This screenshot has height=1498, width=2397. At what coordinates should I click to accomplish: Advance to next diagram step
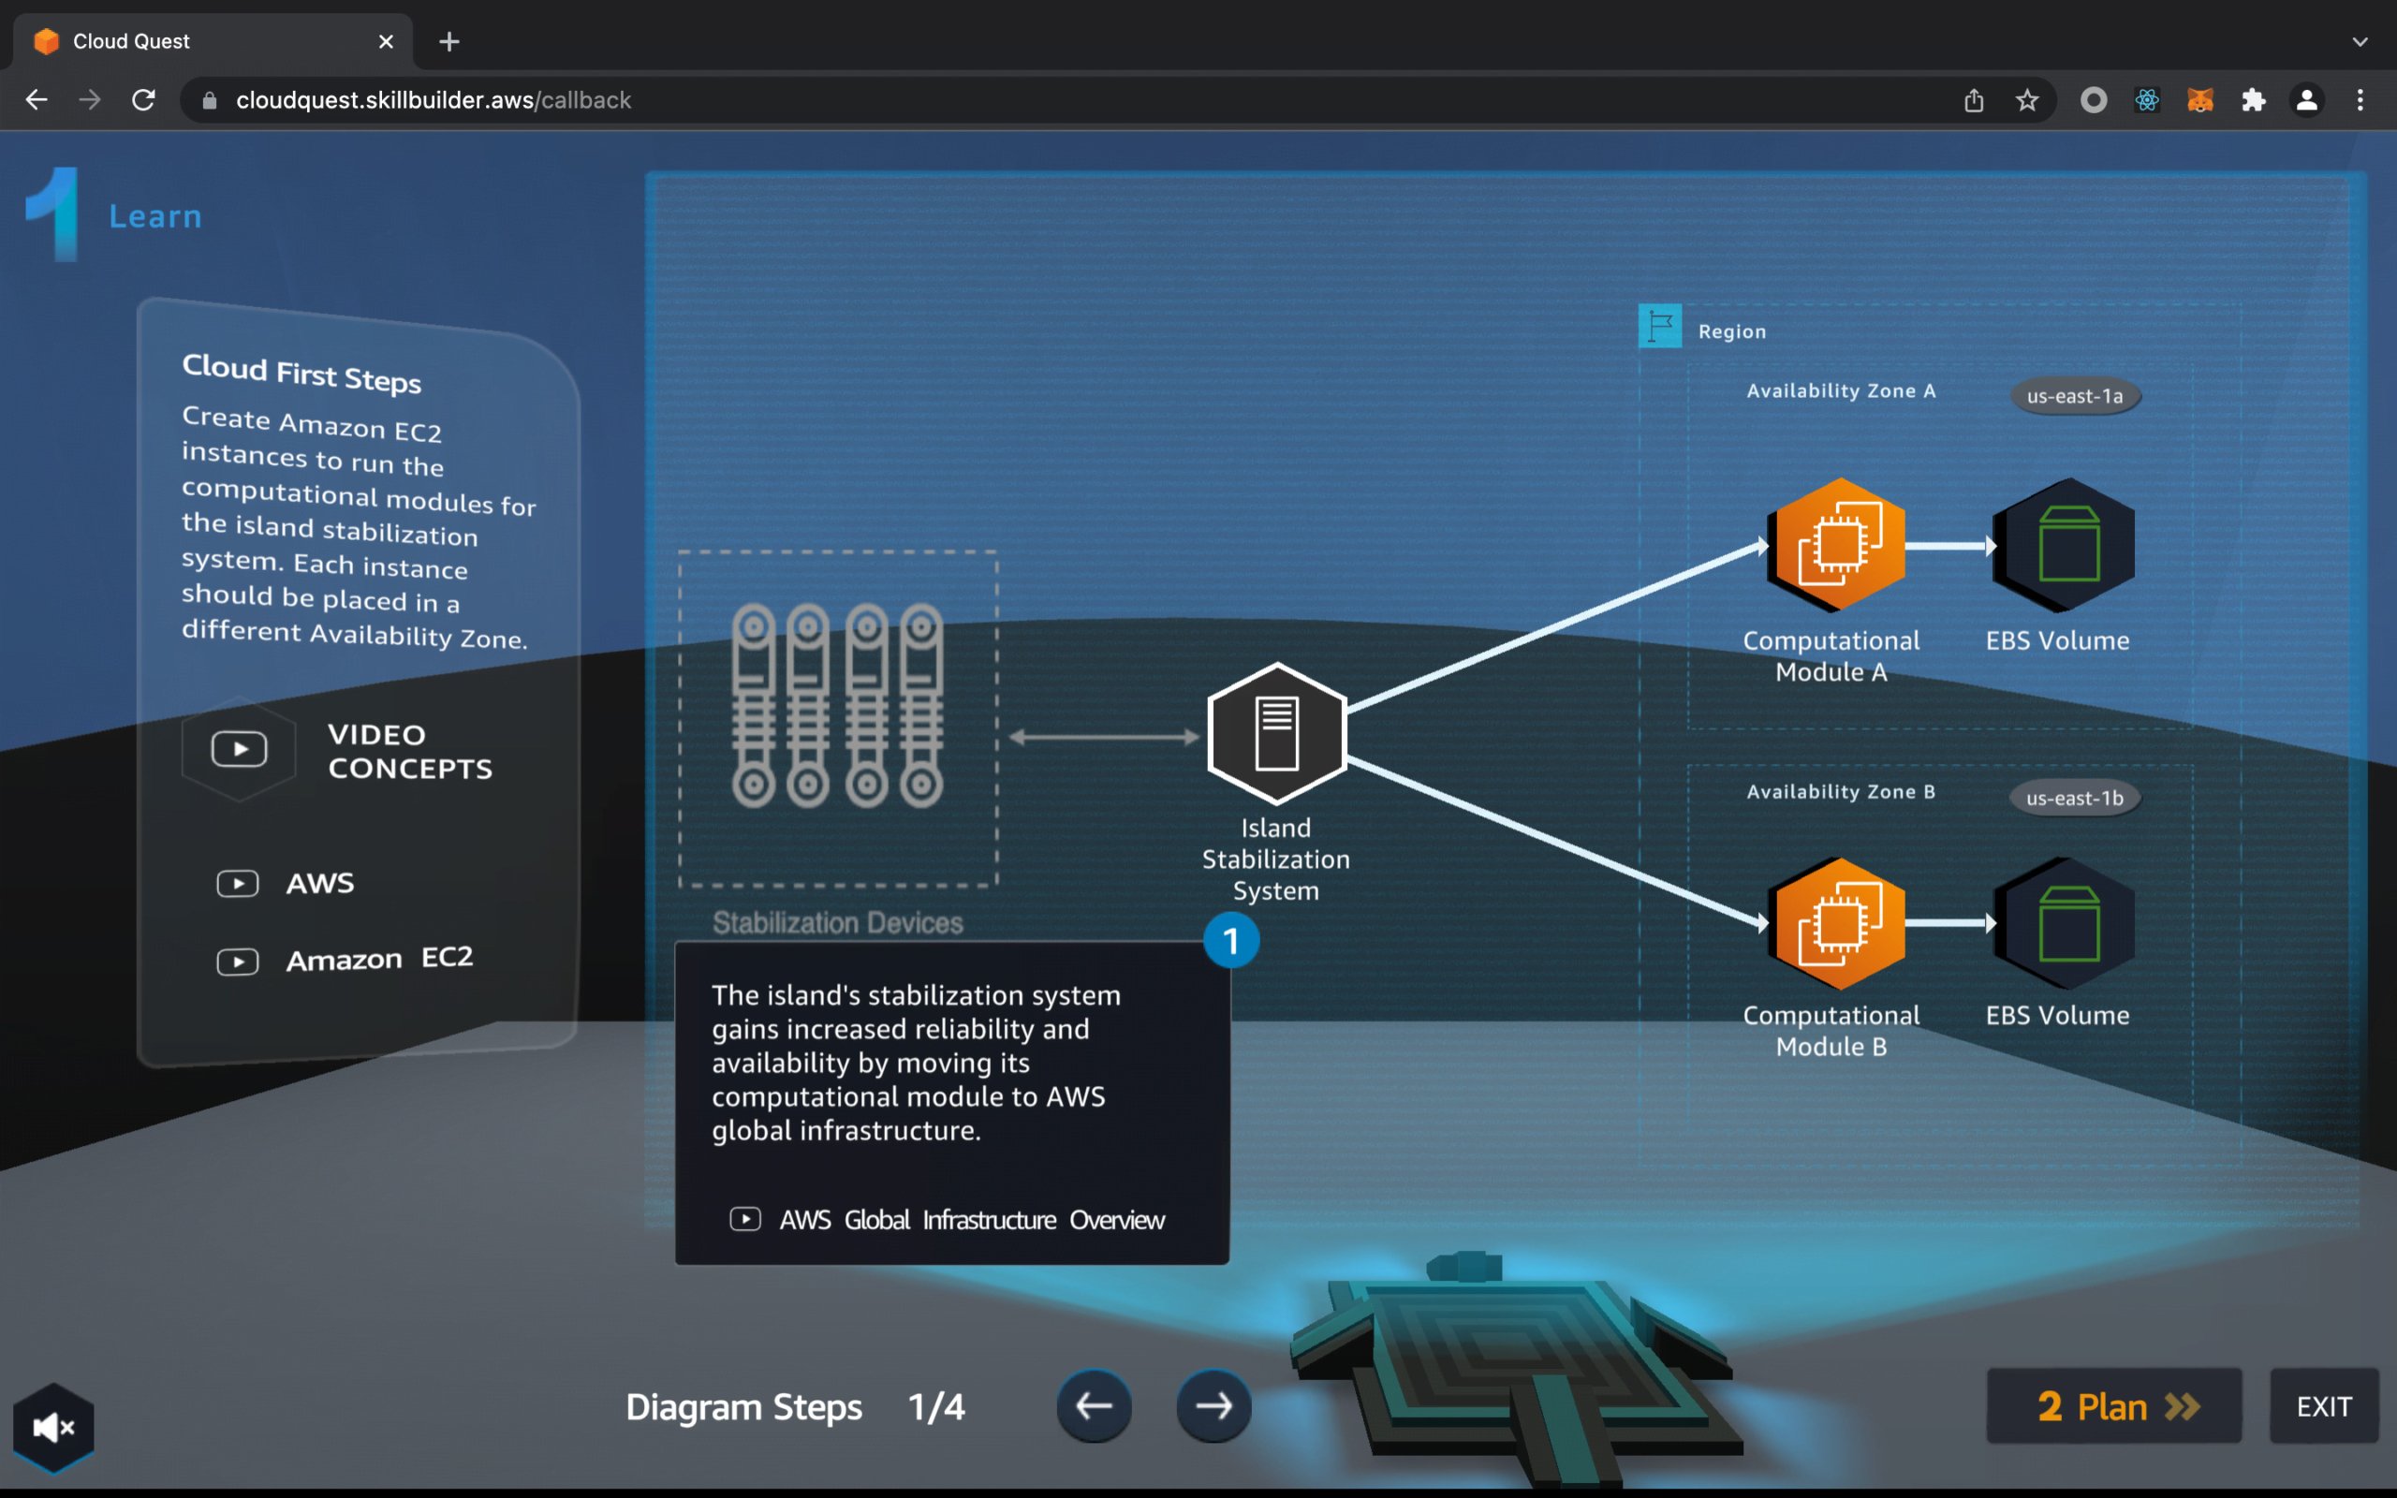1213,1406
